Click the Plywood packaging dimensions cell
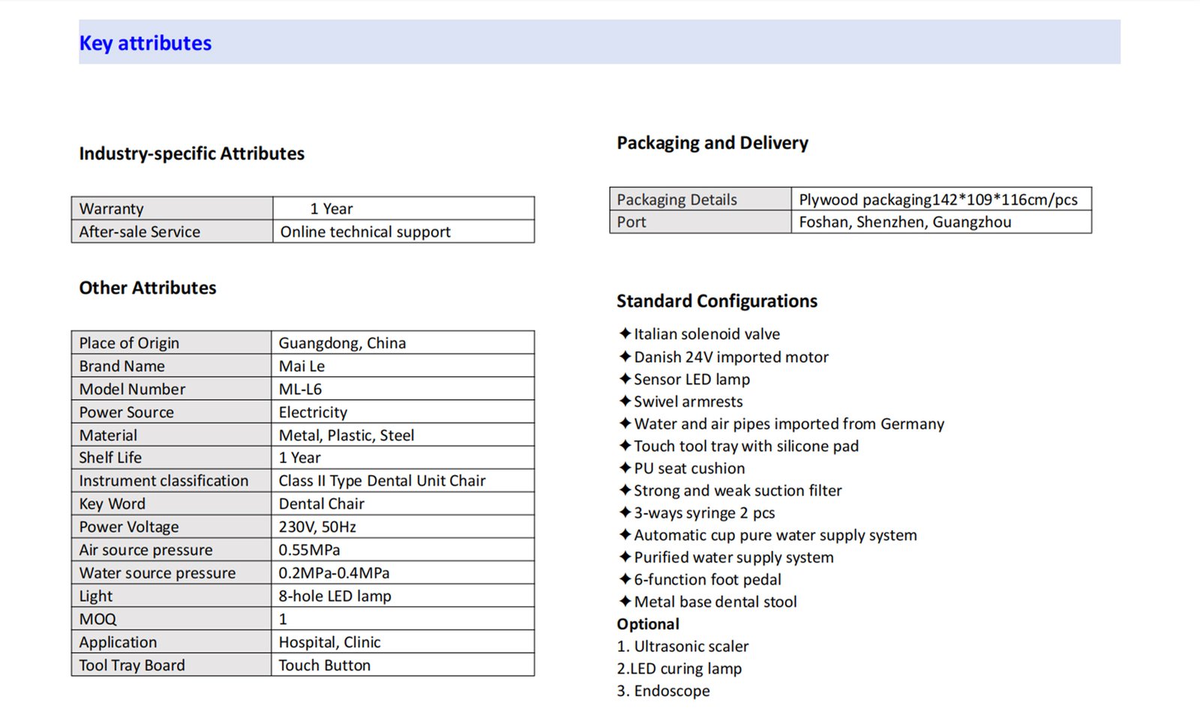The image size is (1200, 714). pos(937,200)
